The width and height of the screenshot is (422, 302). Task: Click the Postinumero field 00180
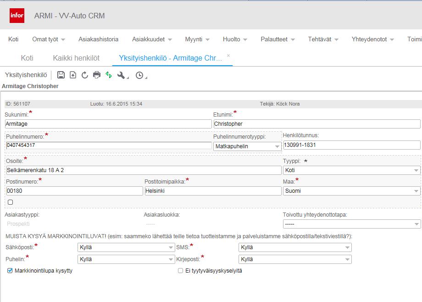(74, 191)
